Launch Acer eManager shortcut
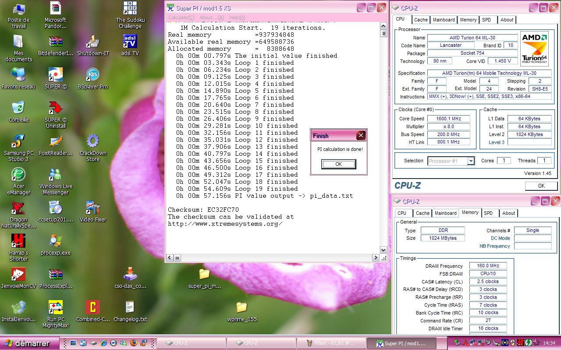This screenshot has width=561, height=350. pos(18,182)
